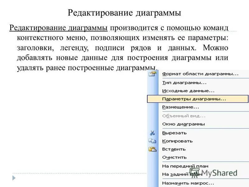Open Назначить макрос menu entry
The height and width of the screenshot is (187, 249).
coord(188,183)
